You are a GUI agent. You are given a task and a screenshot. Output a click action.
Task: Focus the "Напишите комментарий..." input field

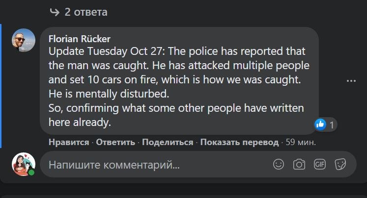click(x=147, y=165)
